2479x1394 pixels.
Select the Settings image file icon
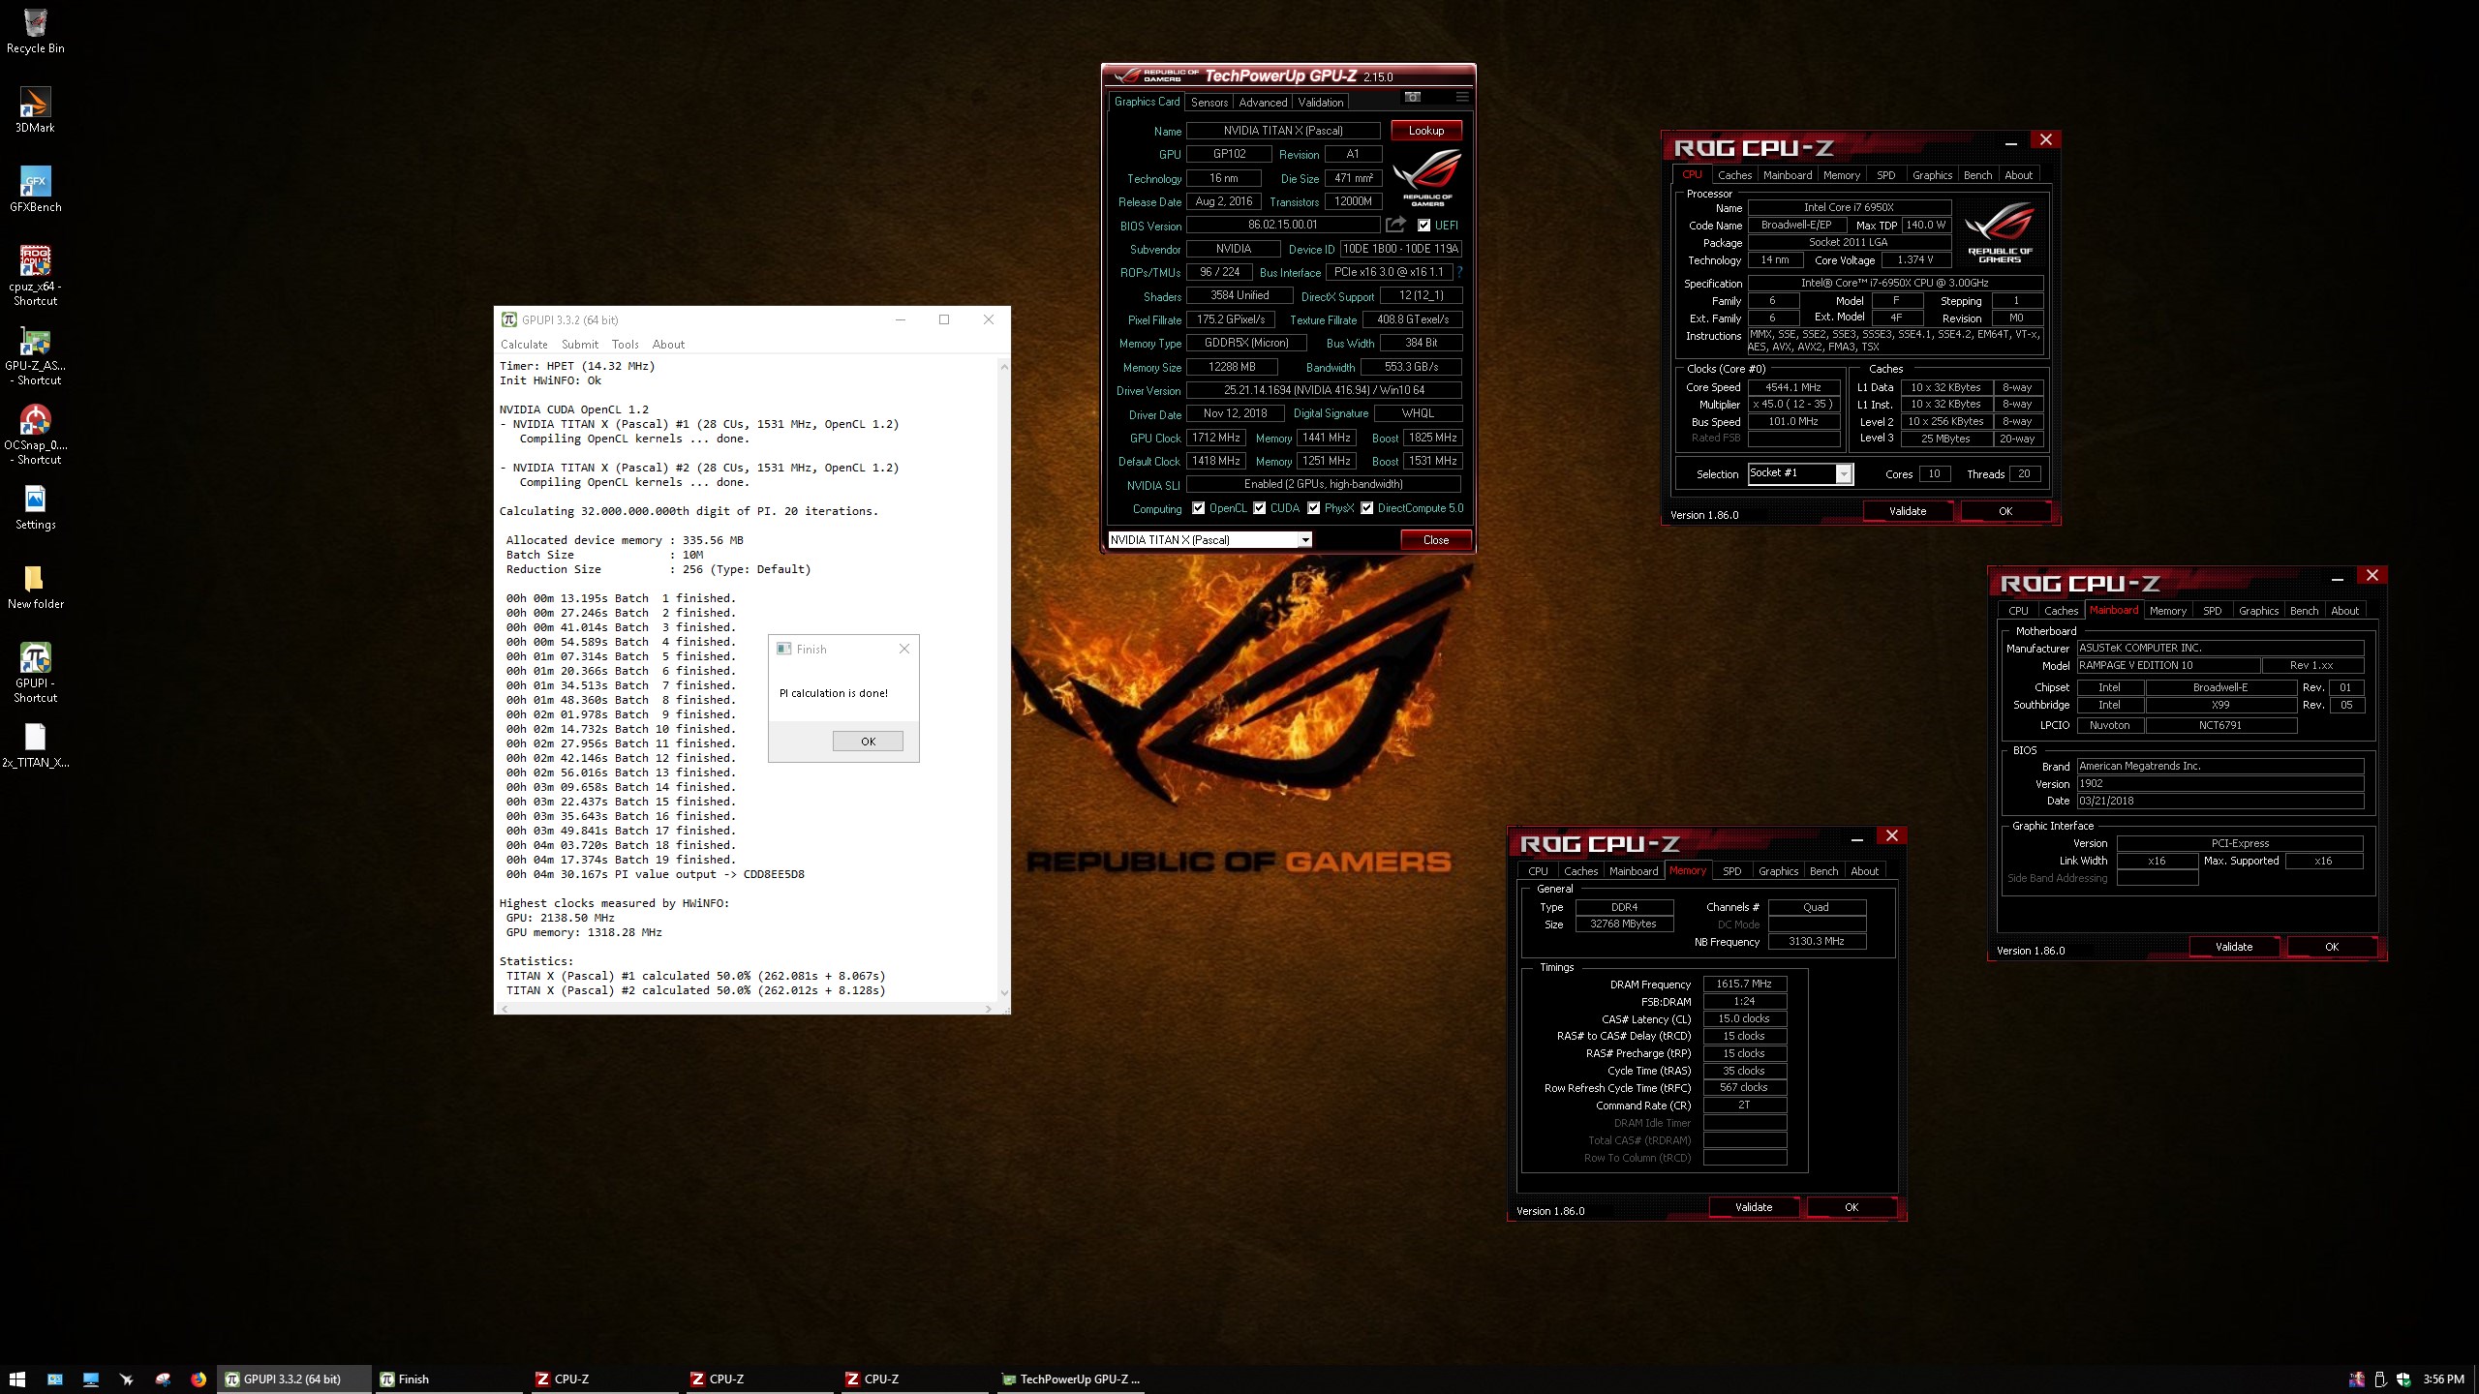pos(35,506)
